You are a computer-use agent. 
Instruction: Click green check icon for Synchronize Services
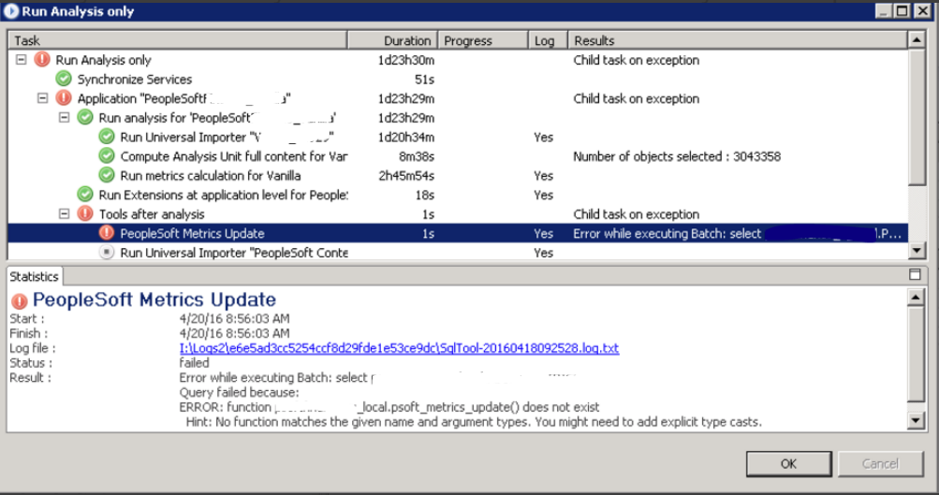[64, 79]
